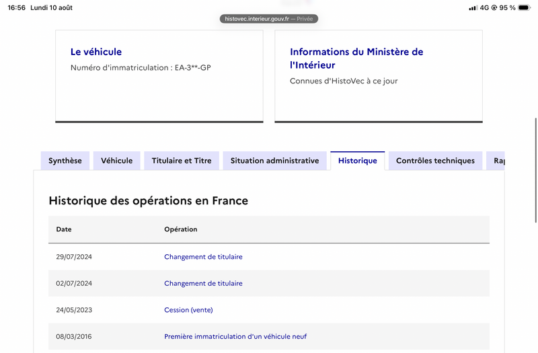
Task: Tap the histovec.interieur.gouv.fr address pill
Action: click(x=268, y=19)
